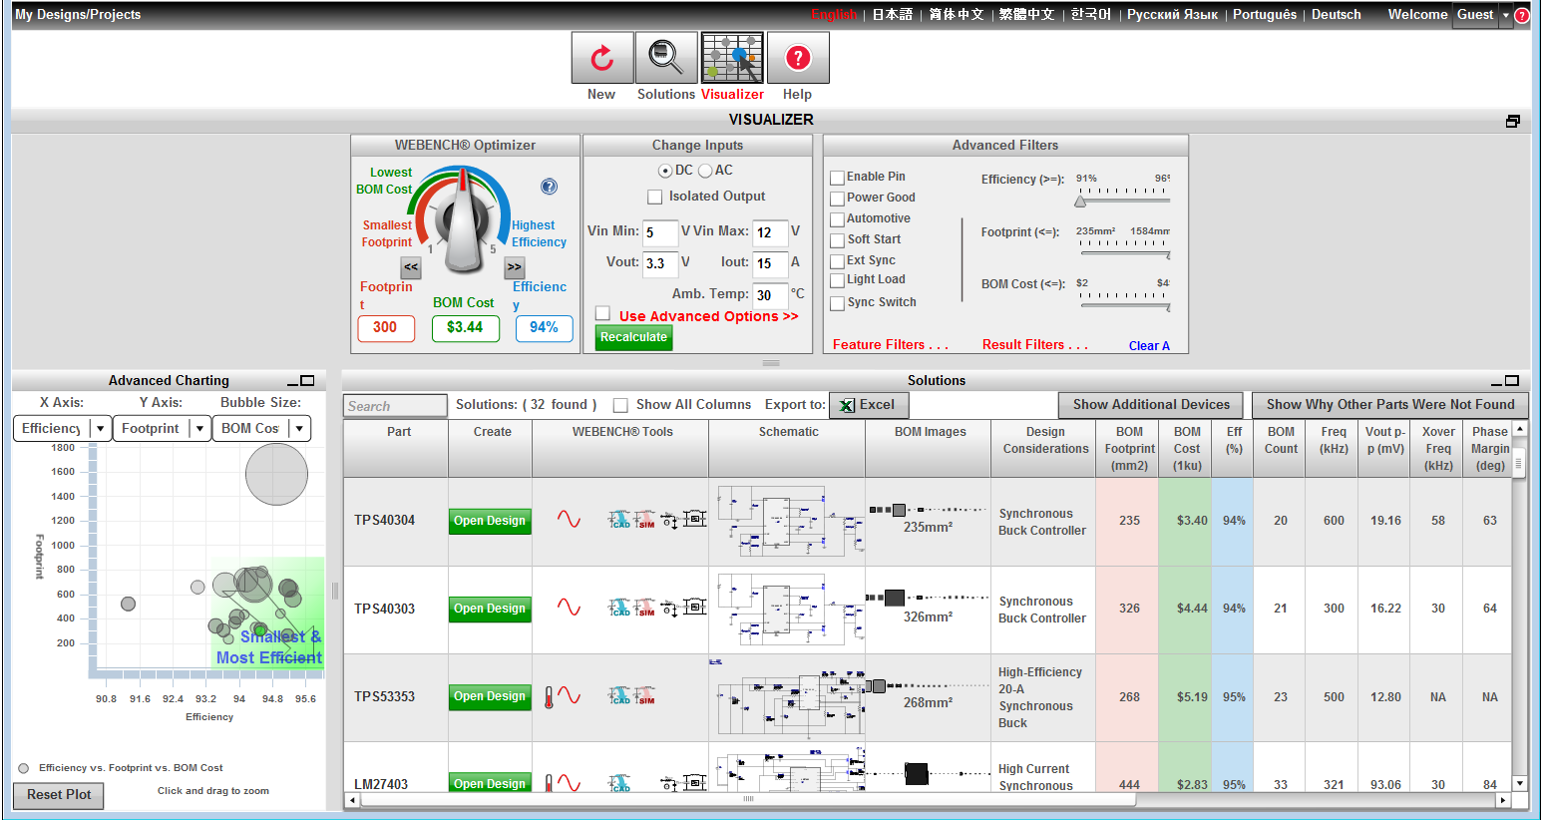The image size is (1543, 820).
Task: Open the Y Axis Footprint dropdown
Action: click(x=162, y=428)
